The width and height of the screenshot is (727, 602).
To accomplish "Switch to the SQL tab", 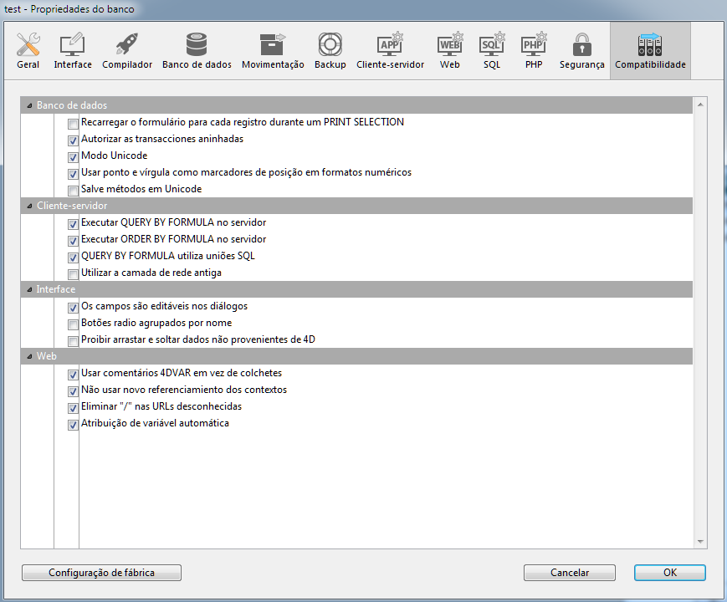I will (x=492, y=51).
